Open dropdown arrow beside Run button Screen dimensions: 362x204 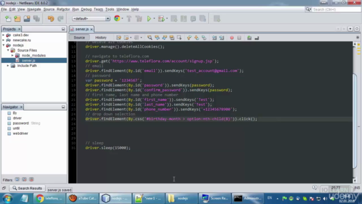(x=154, y=19)
